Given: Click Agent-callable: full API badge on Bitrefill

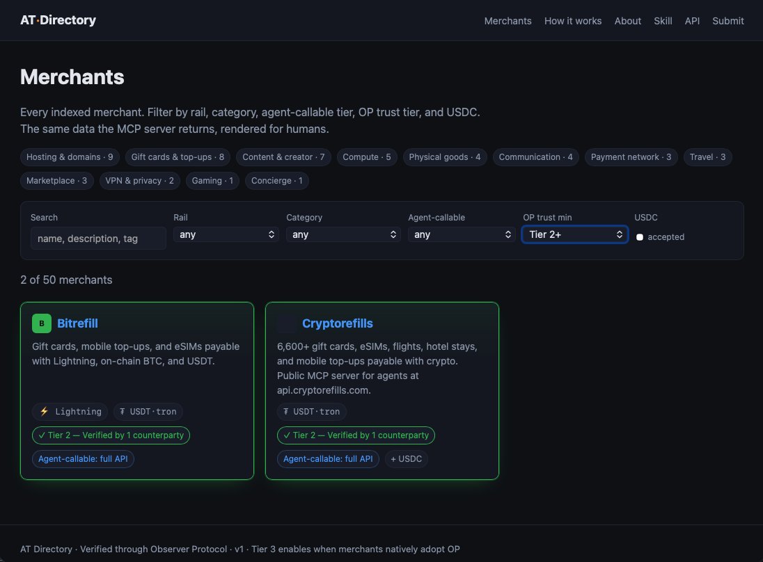Looking at the screenshot, I should 83,459.
